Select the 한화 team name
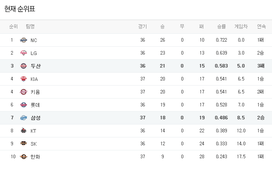272x170 pixels. [35, 157]
